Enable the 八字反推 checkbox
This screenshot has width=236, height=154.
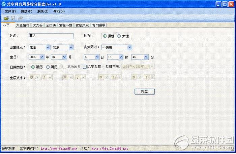[85, 67]
